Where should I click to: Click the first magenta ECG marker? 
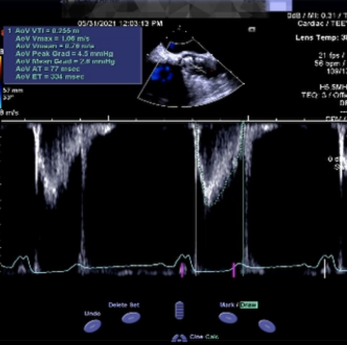(x=182, y=270)
